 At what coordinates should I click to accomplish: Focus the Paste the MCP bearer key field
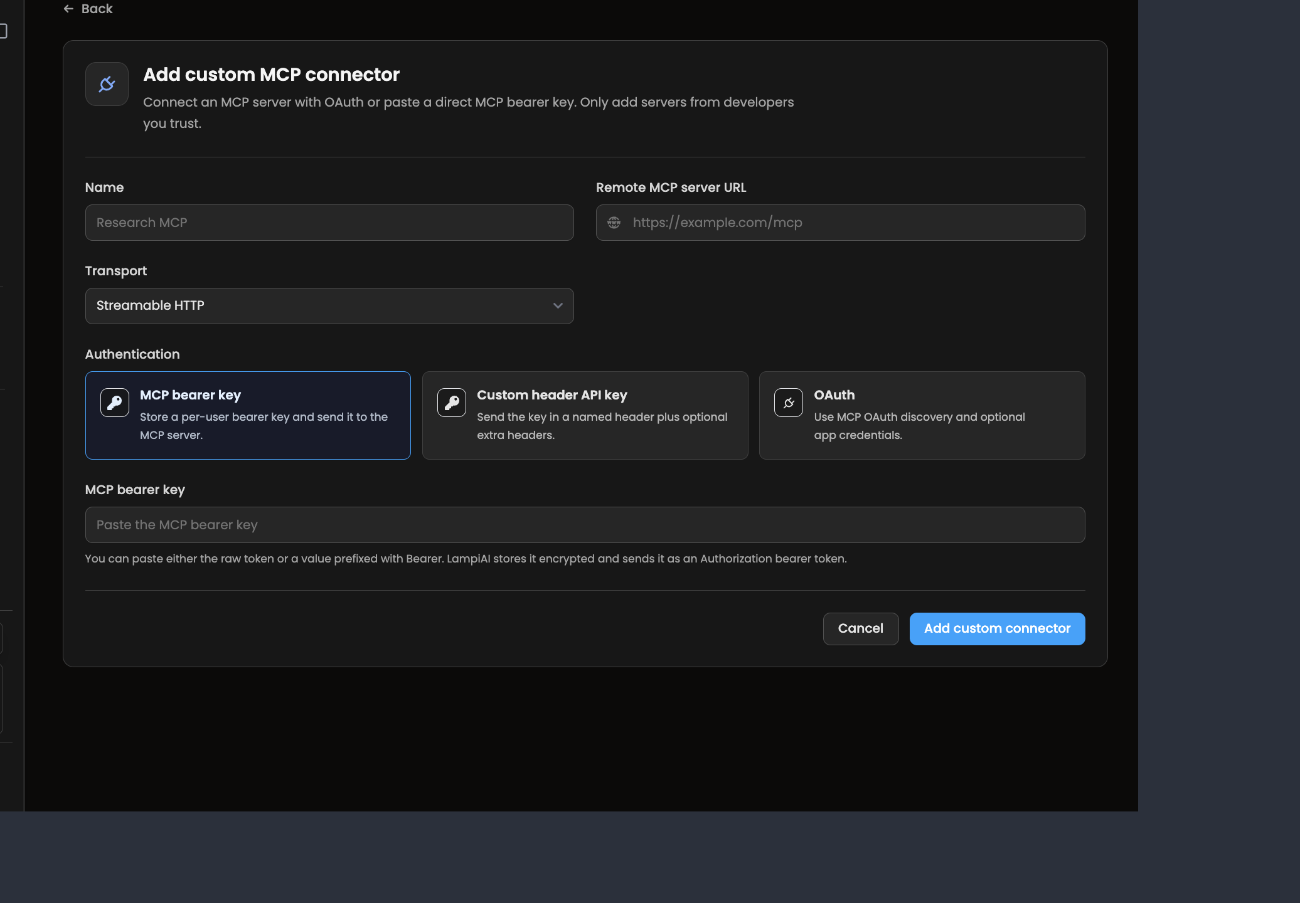click(x=585, y=525)
